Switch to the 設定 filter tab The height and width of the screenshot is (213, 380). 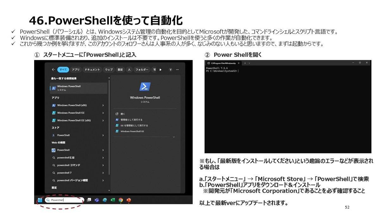120,69
